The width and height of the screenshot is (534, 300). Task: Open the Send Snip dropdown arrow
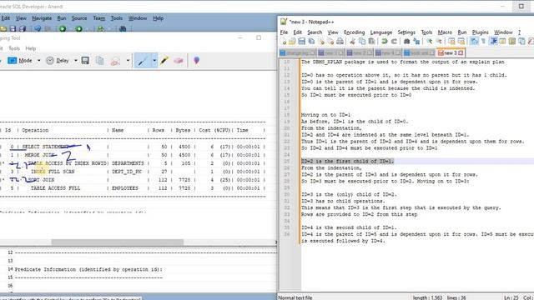pyautogui.click(x=128, y=61)
